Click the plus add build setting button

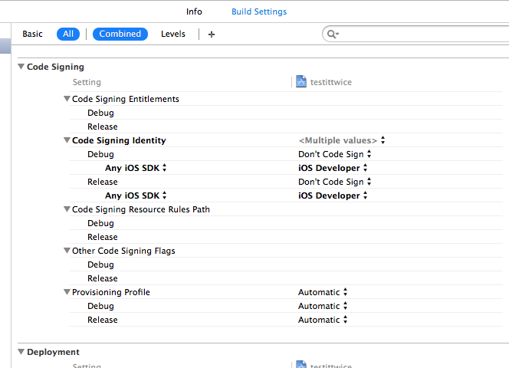pos(212,34)
